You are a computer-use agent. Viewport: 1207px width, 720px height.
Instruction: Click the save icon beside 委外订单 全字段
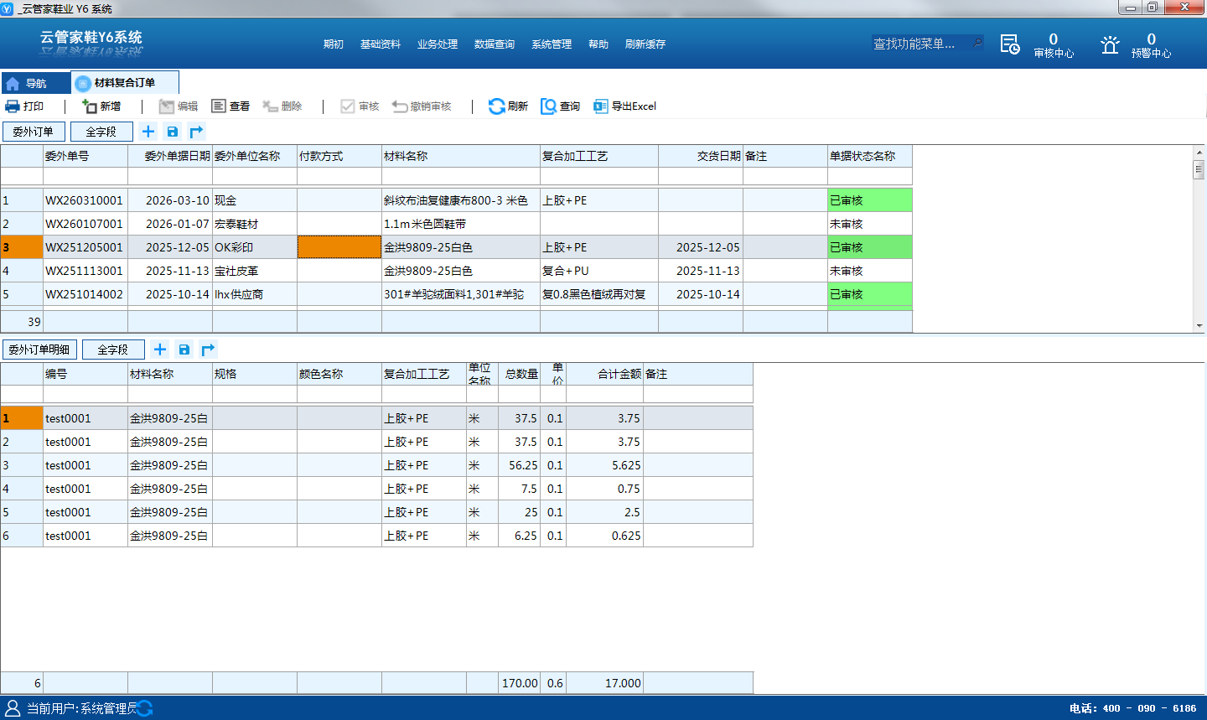click(173, 132)
